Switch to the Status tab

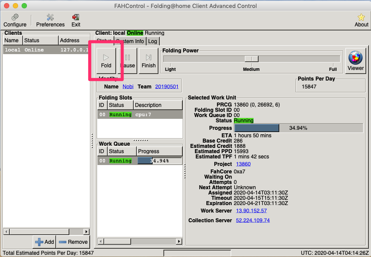(x=104, y=41)
